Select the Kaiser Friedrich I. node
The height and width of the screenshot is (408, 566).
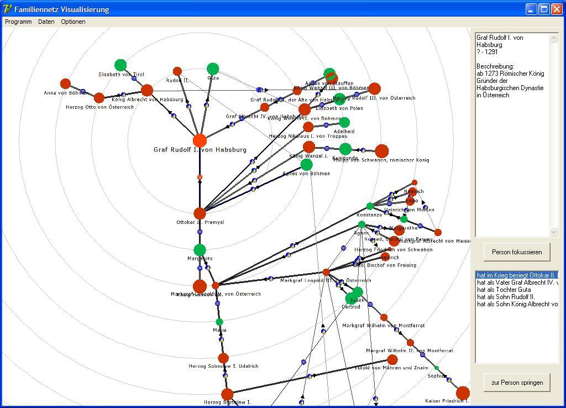click(463, 393)
